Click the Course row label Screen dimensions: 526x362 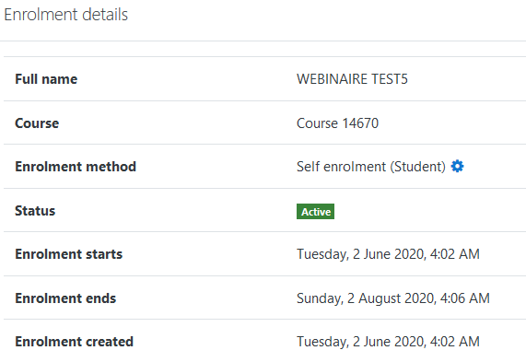(x=37, y=123)
